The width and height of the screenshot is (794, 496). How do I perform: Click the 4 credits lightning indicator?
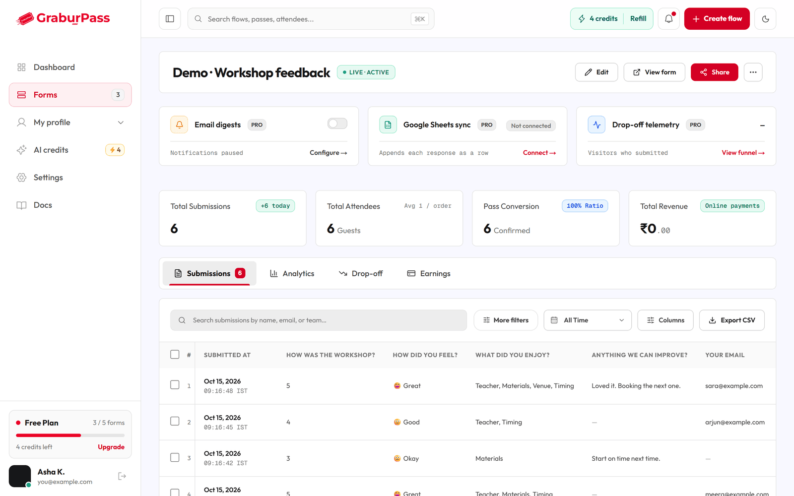(x=598, y=19)
